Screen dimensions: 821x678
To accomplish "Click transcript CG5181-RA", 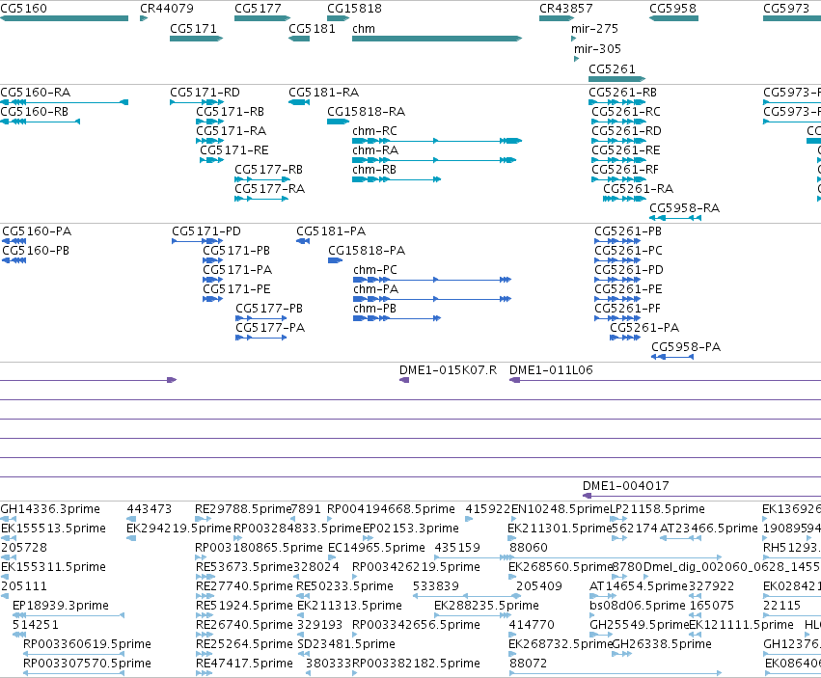I will (x=323, y=93).
